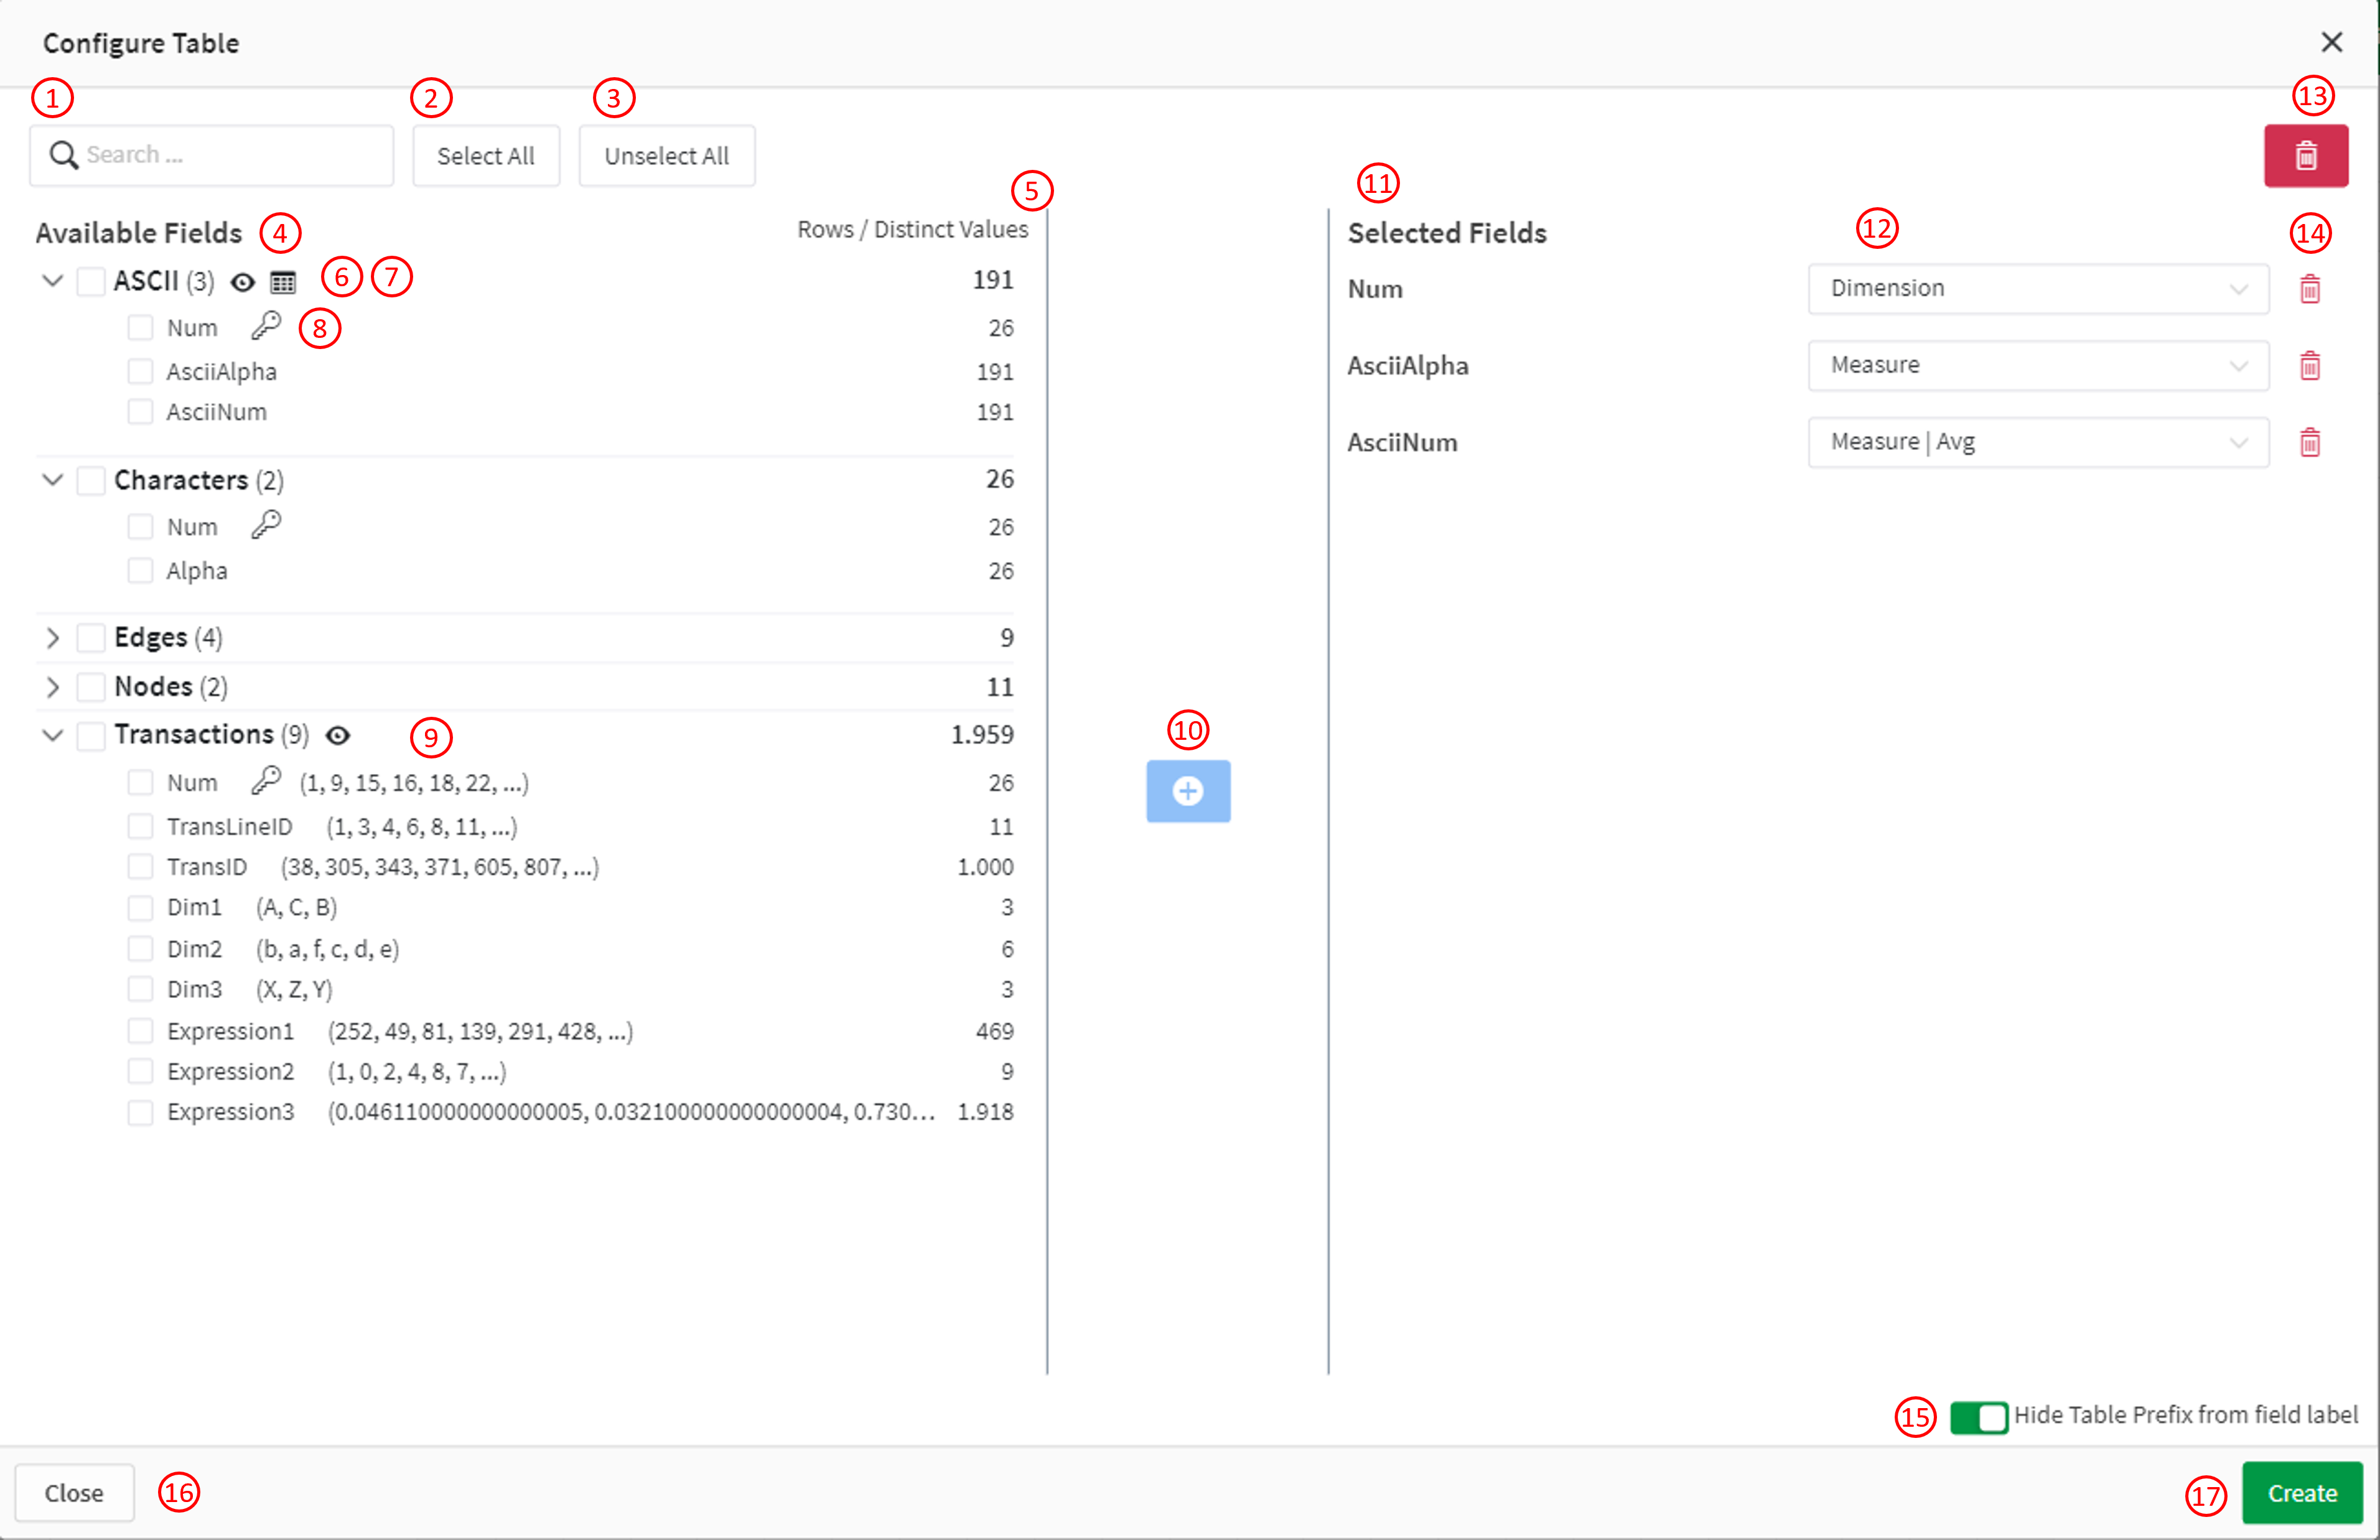Click the magnifier icon in the search box
Viewport: 2380px width, 1540px height.
point(64,155)
